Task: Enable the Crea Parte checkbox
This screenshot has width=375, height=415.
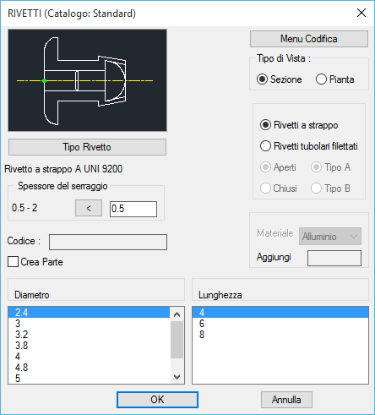Action: tap(14, 262)
